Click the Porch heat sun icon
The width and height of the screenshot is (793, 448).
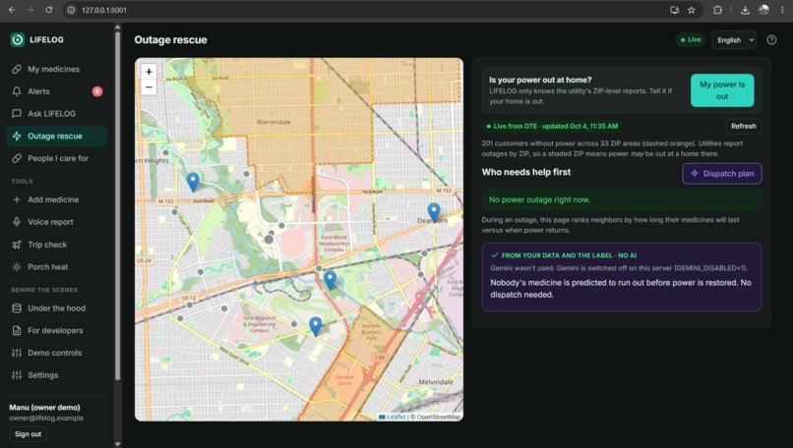click(17, 266)
